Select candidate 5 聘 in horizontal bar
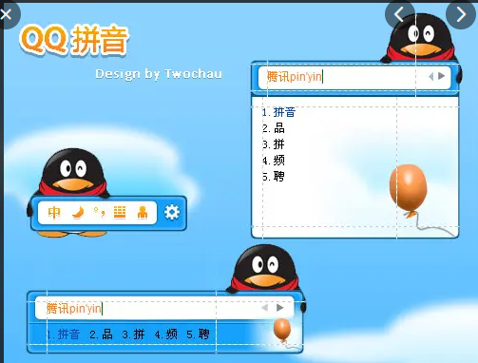Screen dimensions: 478x363 click(198, 334)
